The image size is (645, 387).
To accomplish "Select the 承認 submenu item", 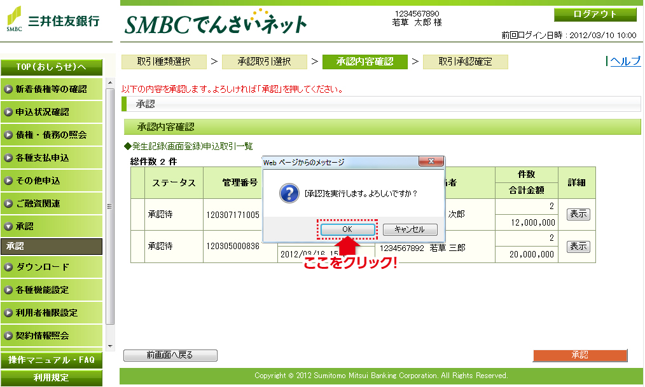I will [x=52, y=247].
